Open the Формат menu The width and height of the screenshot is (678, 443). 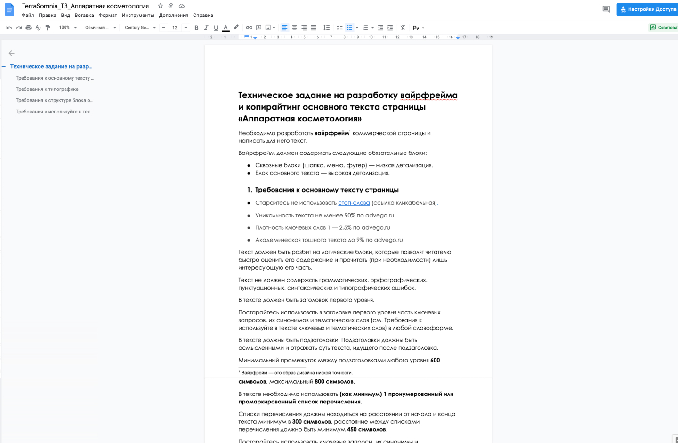[108, 15]
